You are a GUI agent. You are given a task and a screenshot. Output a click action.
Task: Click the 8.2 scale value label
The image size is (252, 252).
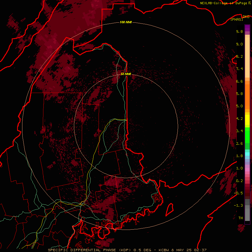pyautogui.click(x=239, y=56)
